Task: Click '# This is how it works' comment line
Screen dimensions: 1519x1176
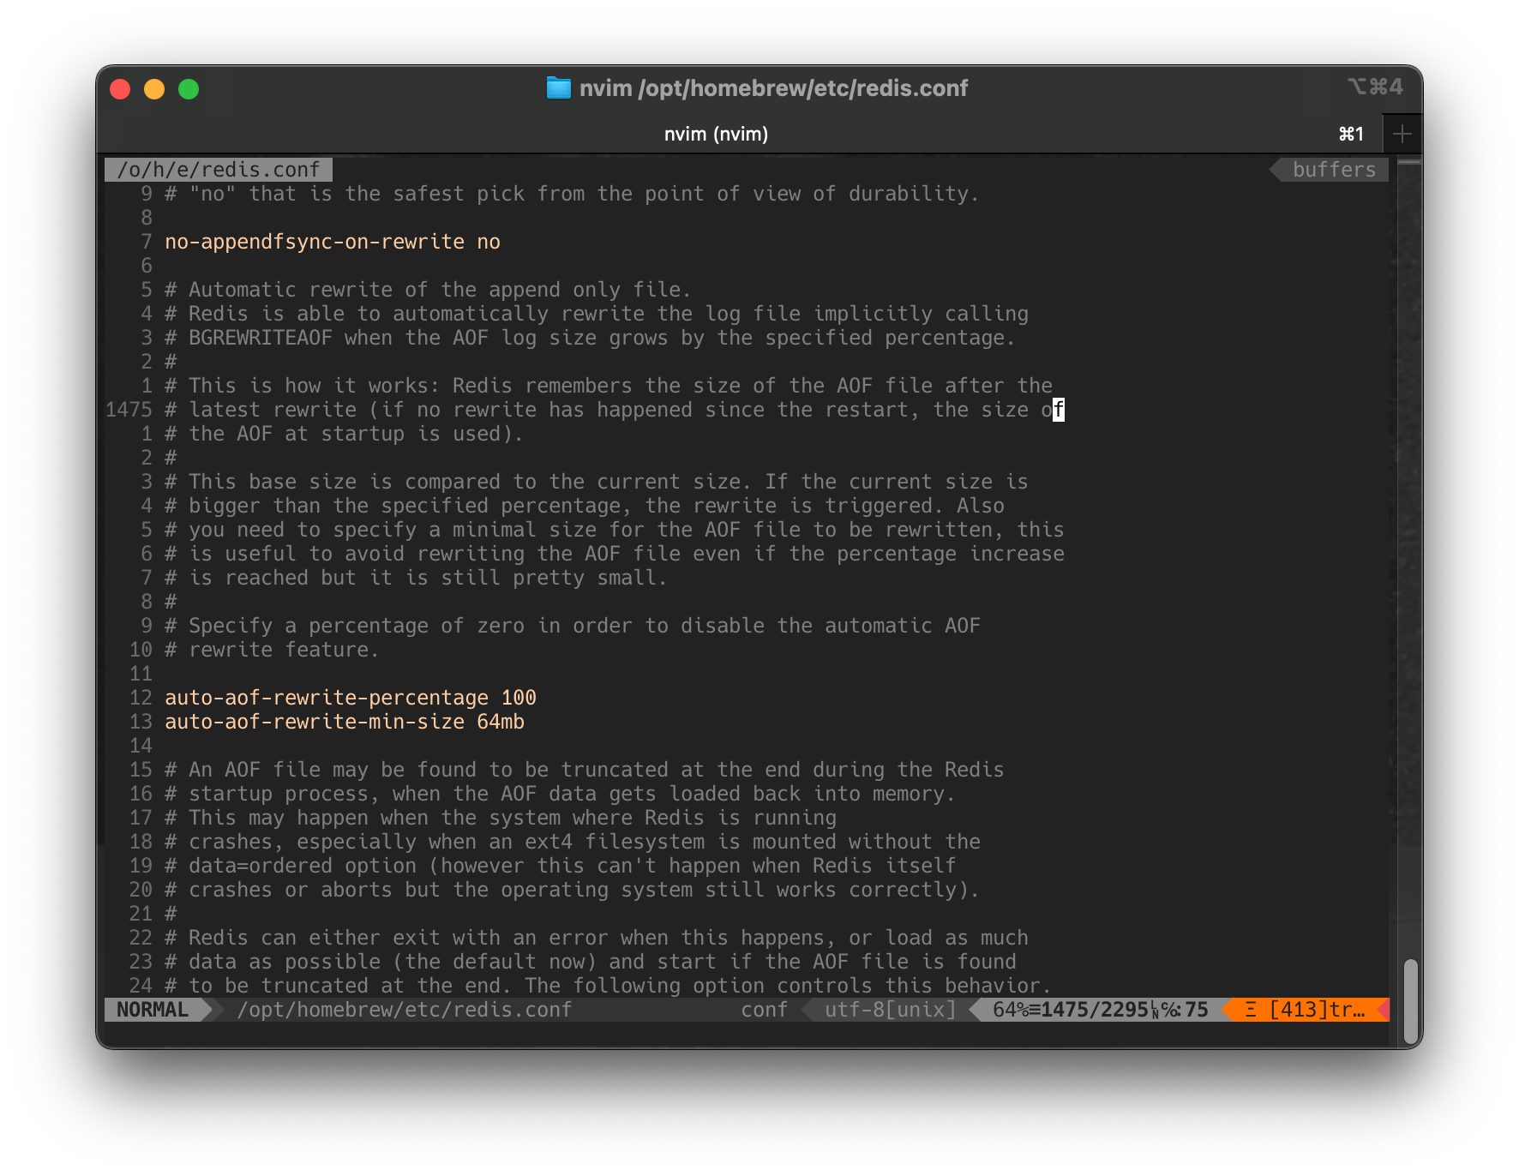Action: pos(609,386)
